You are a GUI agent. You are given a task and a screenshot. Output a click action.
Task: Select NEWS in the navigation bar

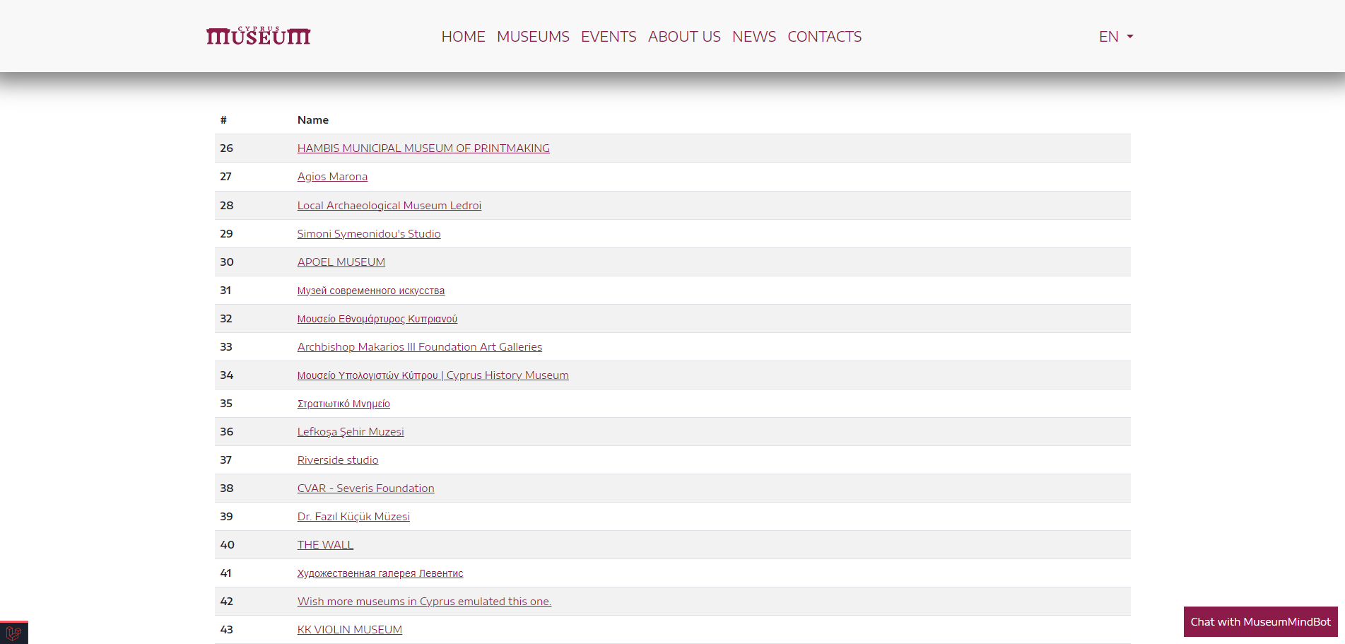(754, 37)
